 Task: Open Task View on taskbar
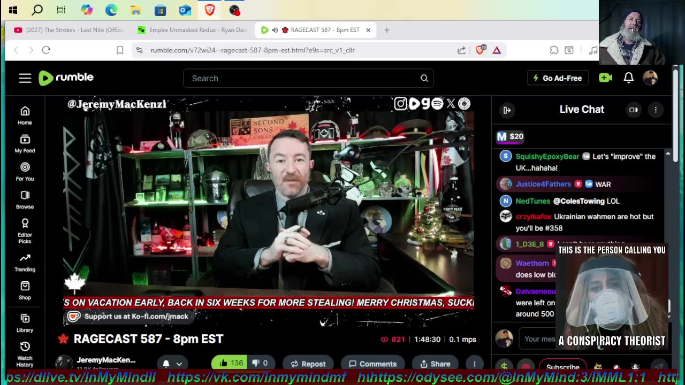62,10
